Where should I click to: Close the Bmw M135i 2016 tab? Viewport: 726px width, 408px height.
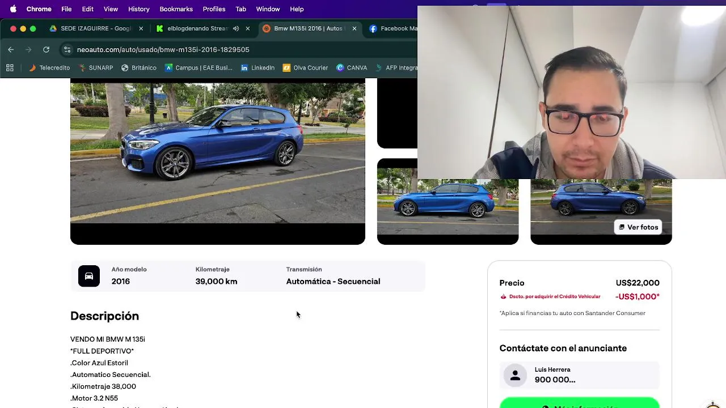pos(354,28)
